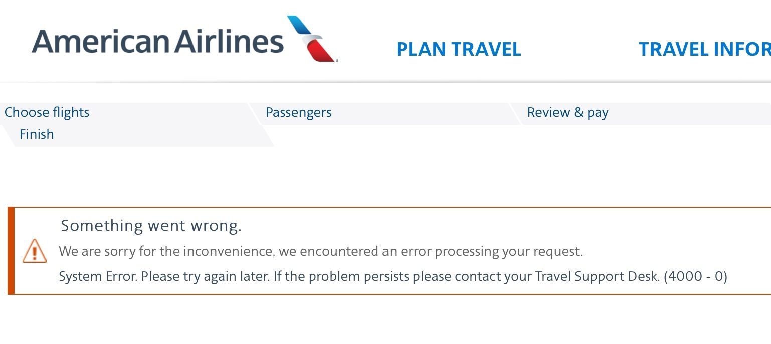The image size is (771, 344).
Task: Click the "Something went wrong." heading
Action: pyautogui.click(x=151, y=226)
